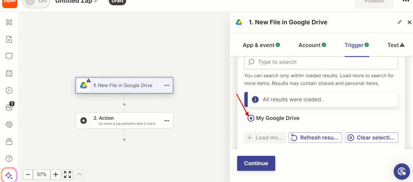Open the support chat bubble button

point(402,172)
